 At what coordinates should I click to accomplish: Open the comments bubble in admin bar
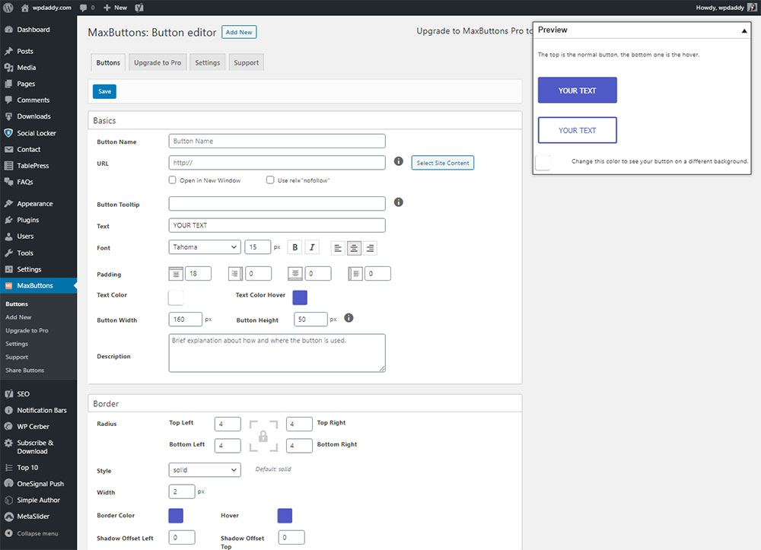pos(87,8)
